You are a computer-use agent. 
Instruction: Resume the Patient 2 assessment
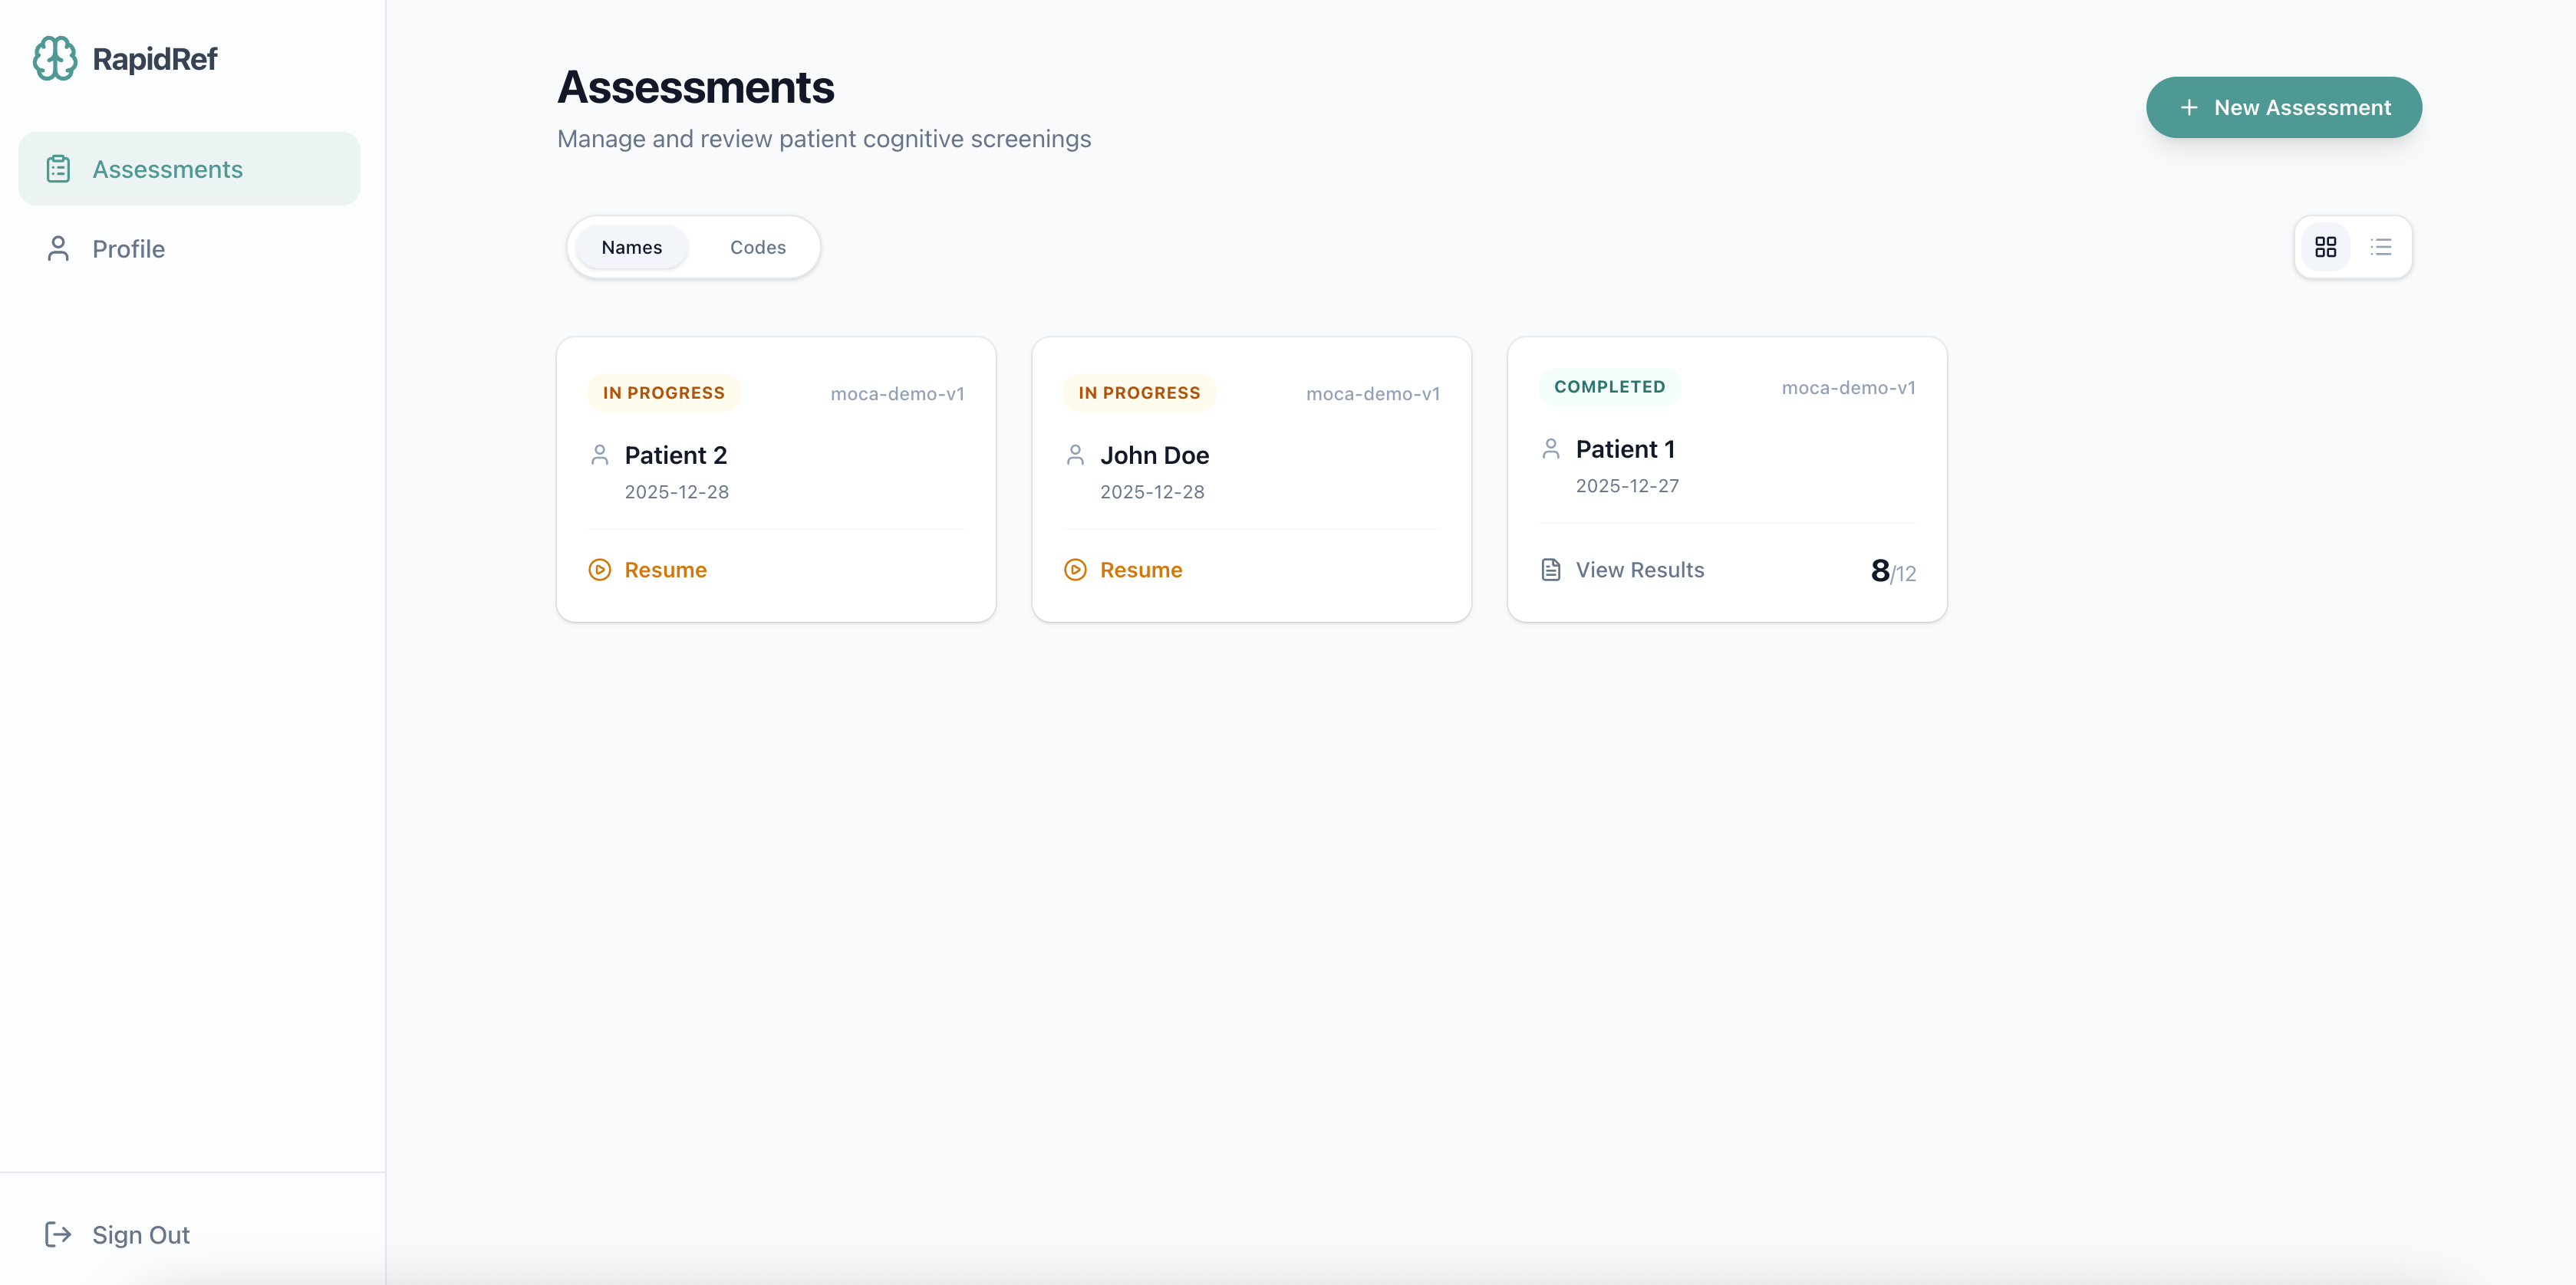tap(665, 570)
